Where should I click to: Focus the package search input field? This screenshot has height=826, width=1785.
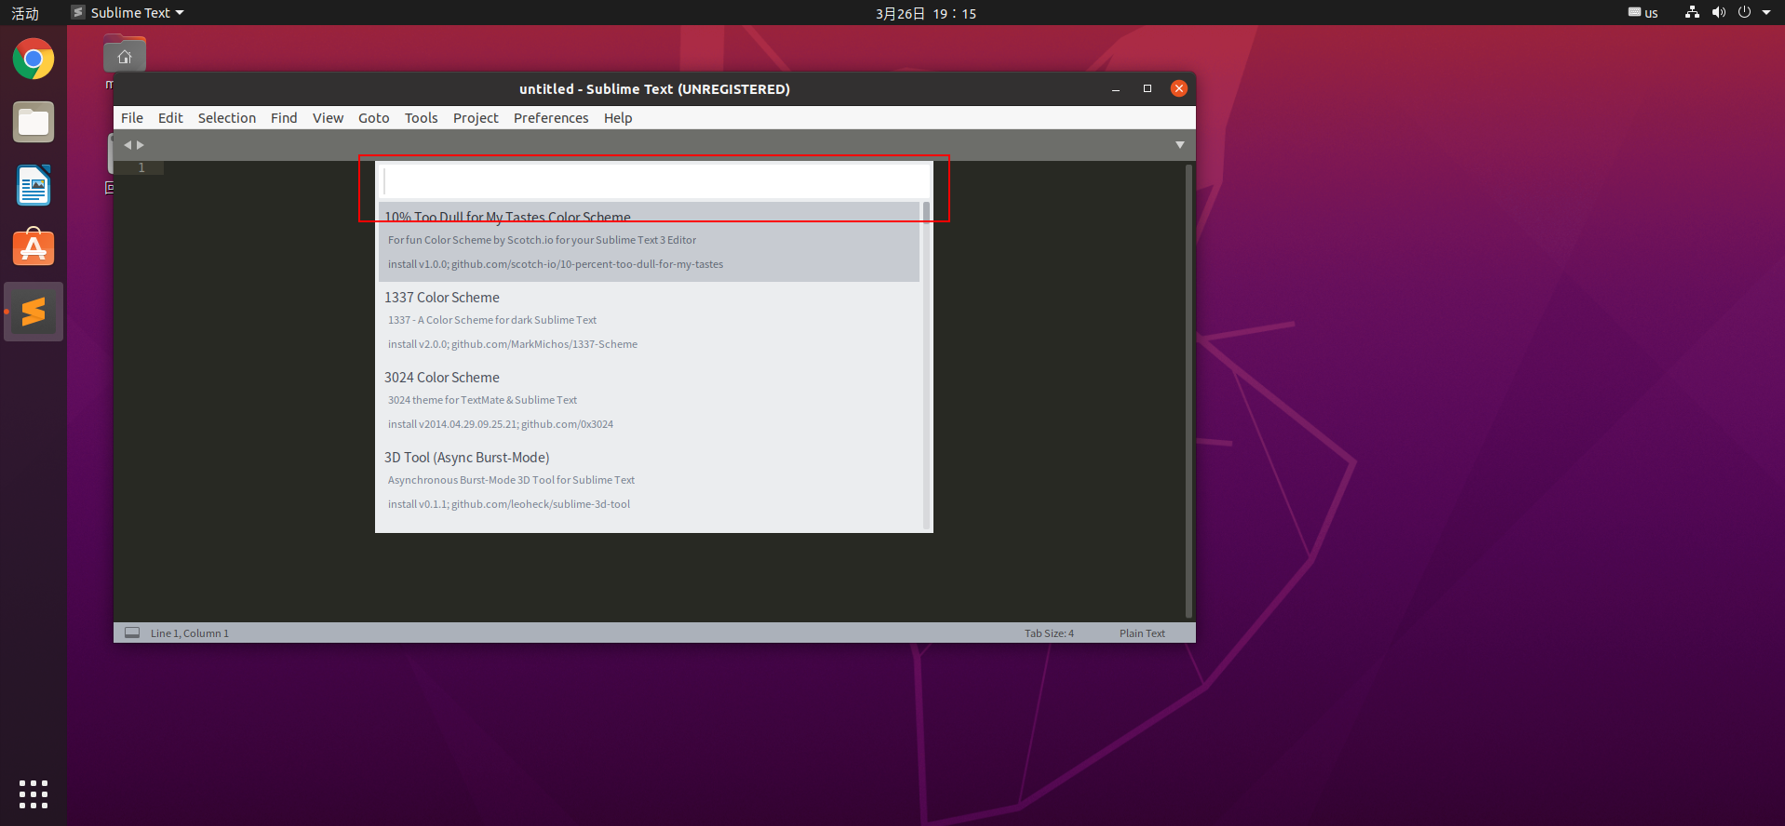coord(653,180)
